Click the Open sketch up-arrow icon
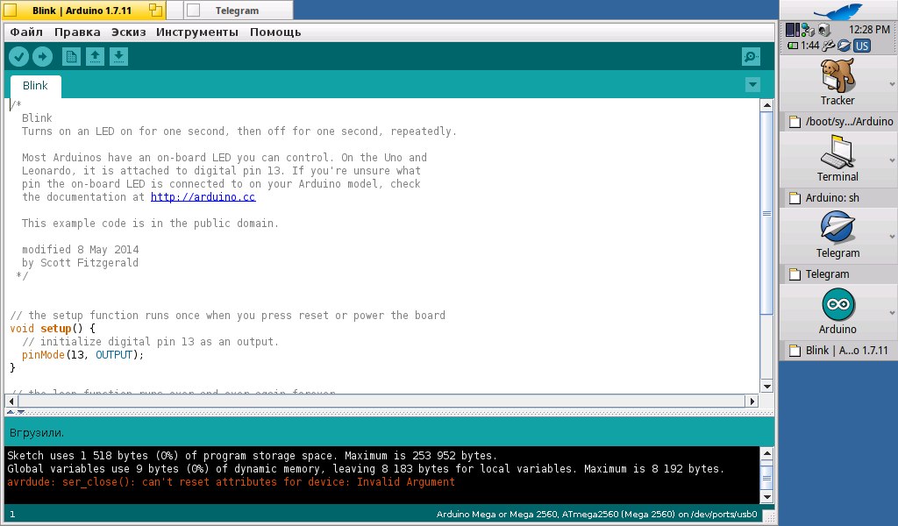 [x=95, y=56]
